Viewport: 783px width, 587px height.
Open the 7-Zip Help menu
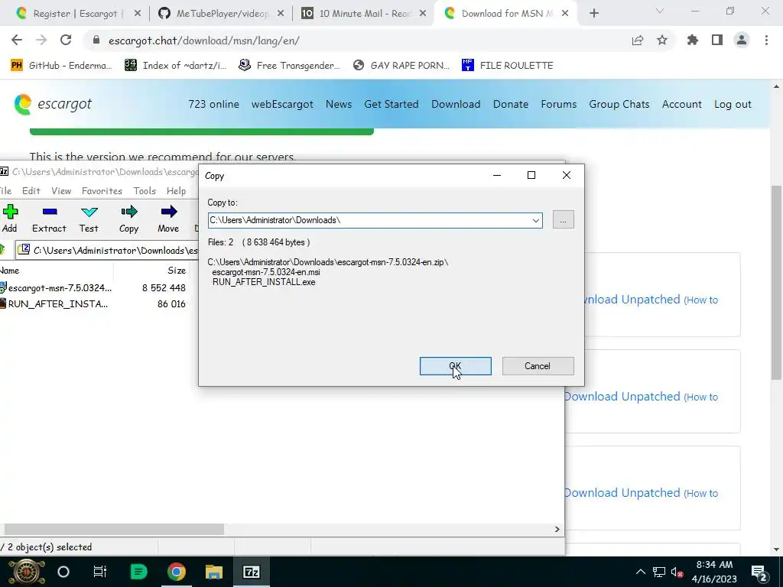177,190
